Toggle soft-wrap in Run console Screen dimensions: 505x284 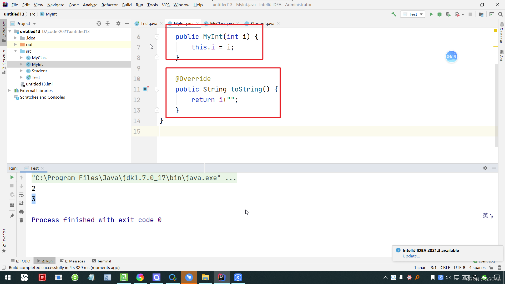tap(21, 195)
